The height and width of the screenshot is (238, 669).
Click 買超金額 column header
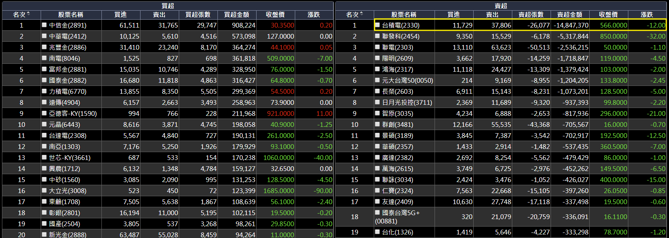point(236,15)
